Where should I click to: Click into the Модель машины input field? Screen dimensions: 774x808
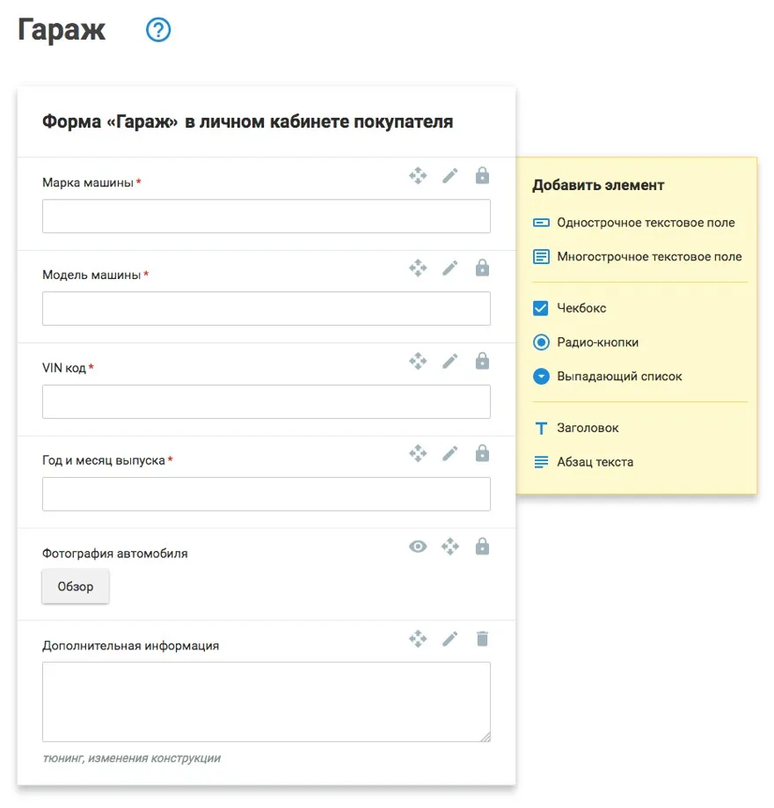(x=266, y=309)
